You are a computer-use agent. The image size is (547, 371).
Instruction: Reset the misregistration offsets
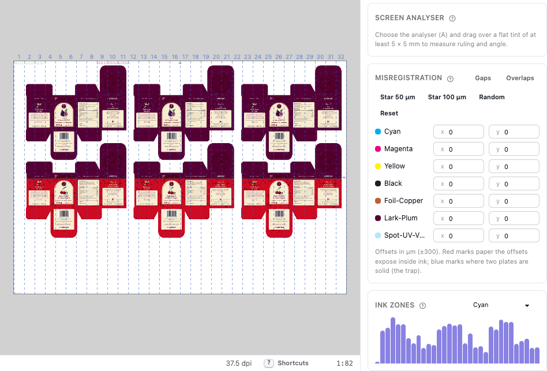(389, 113)
